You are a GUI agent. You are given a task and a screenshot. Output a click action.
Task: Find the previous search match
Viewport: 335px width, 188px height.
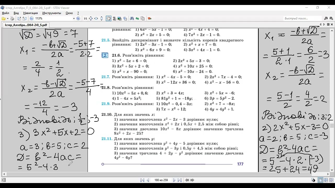(326, 19)
